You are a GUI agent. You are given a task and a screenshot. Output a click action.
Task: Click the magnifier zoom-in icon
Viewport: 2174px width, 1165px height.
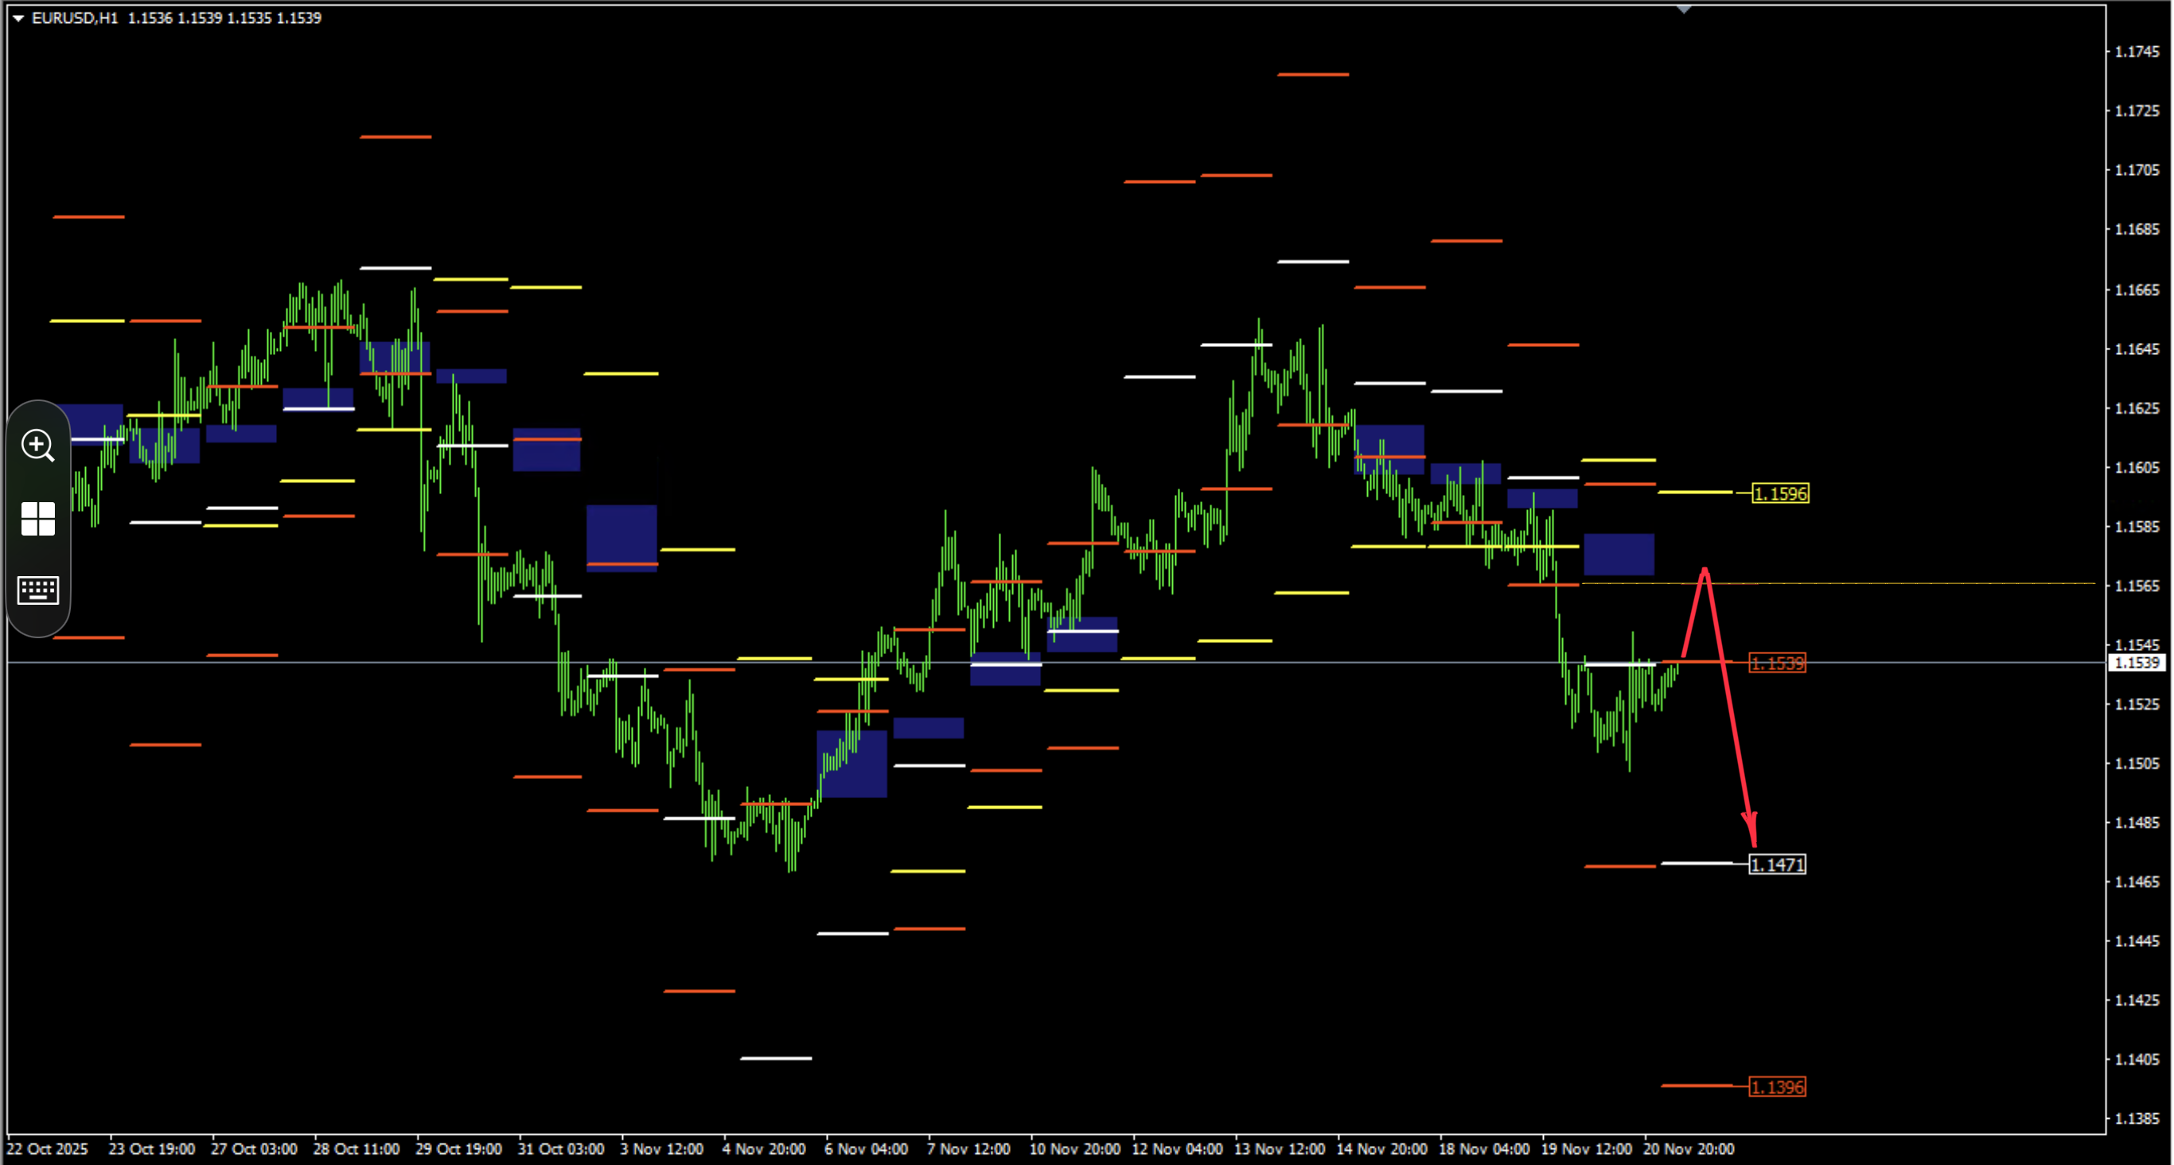click(x=38, y=445)
